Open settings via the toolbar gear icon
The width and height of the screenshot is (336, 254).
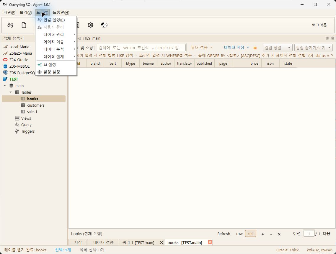click(x=91, y=25)
